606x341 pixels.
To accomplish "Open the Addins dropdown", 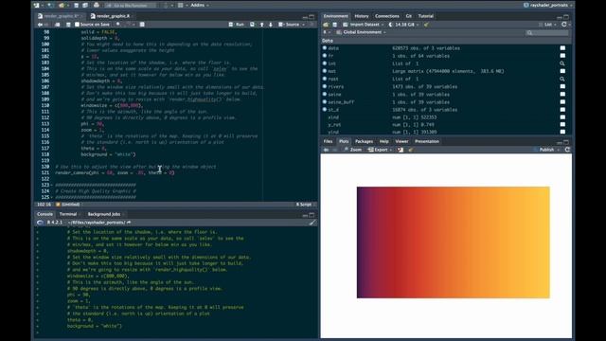I will click(x=200, y=6).
